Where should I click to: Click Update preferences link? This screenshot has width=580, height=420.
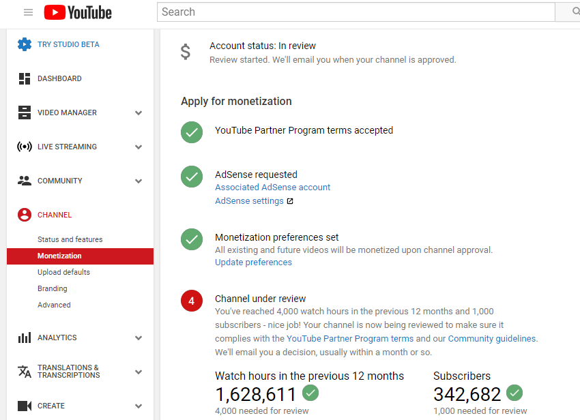[253, 262]
